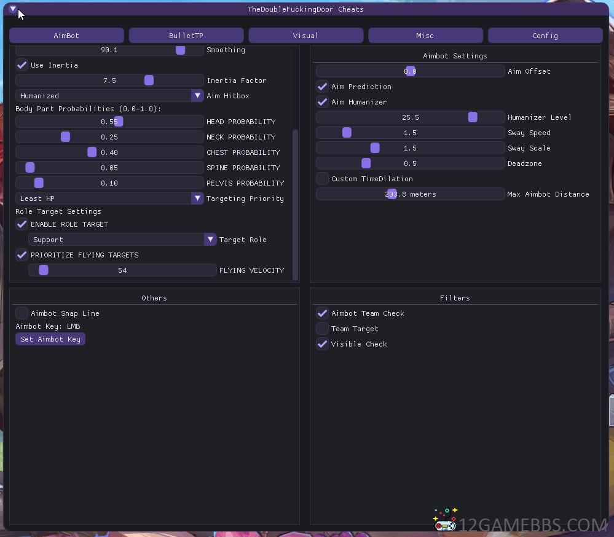Click the SPINE PROBABILITY slider

click(109, 168)
